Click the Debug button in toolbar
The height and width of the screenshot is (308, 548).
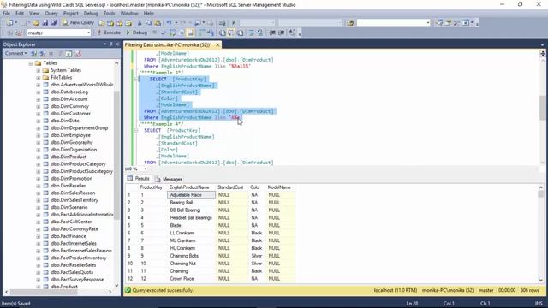[x=136, y=33]
